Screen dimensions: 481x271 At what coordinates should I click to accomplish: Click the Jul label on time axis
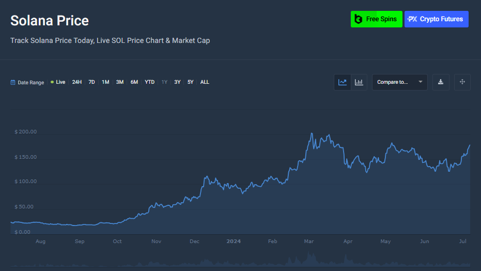(x=462, y=241)
